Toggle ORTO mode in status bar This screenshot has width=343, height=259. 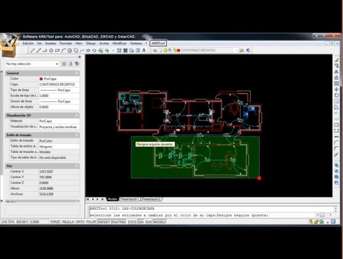(x=80, y=222)
